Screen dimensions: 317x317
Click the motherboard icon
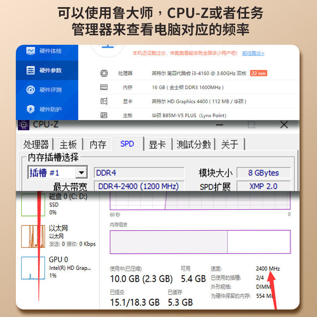pos(104,115)
